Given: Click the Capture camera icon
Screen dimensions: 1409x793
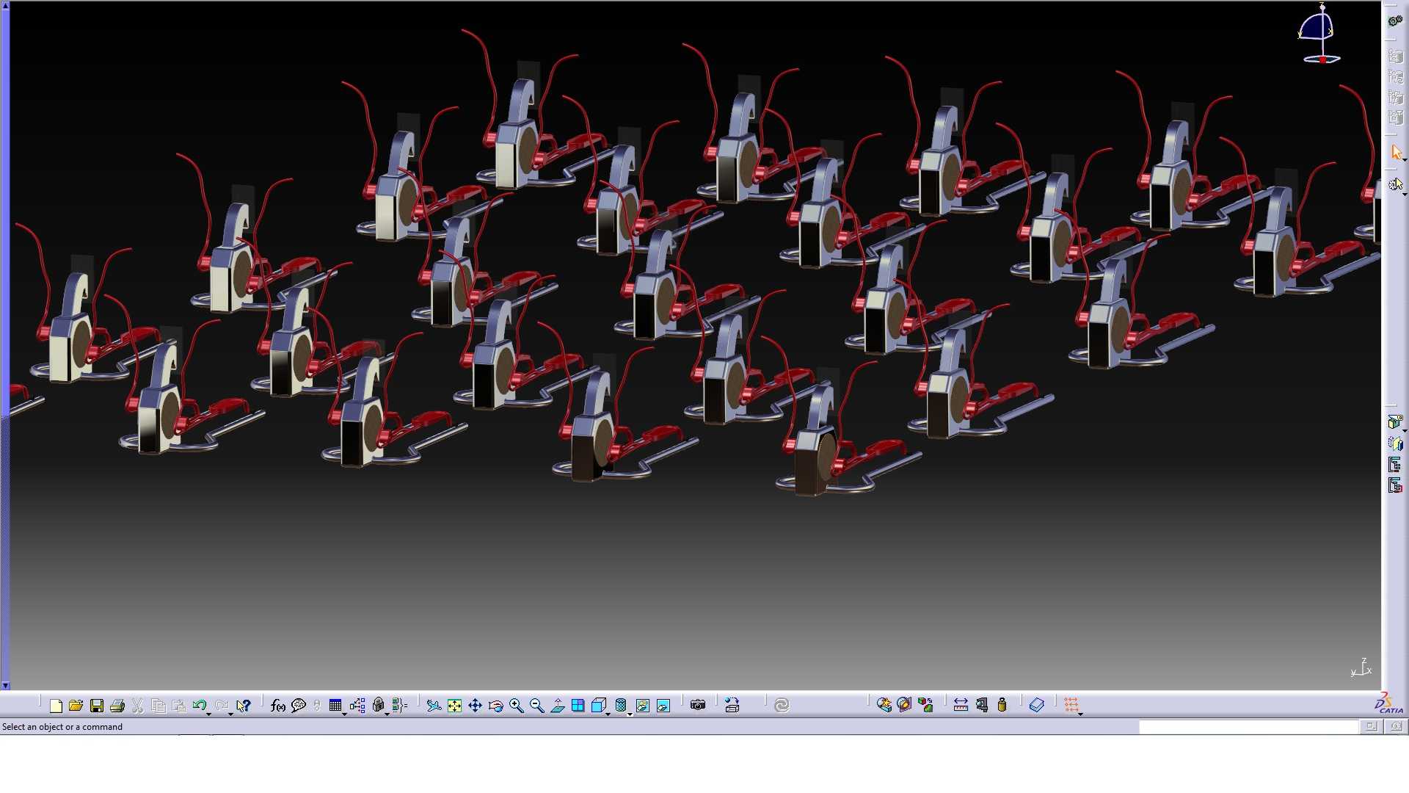Looking at the screenshot, I should 697,705.
